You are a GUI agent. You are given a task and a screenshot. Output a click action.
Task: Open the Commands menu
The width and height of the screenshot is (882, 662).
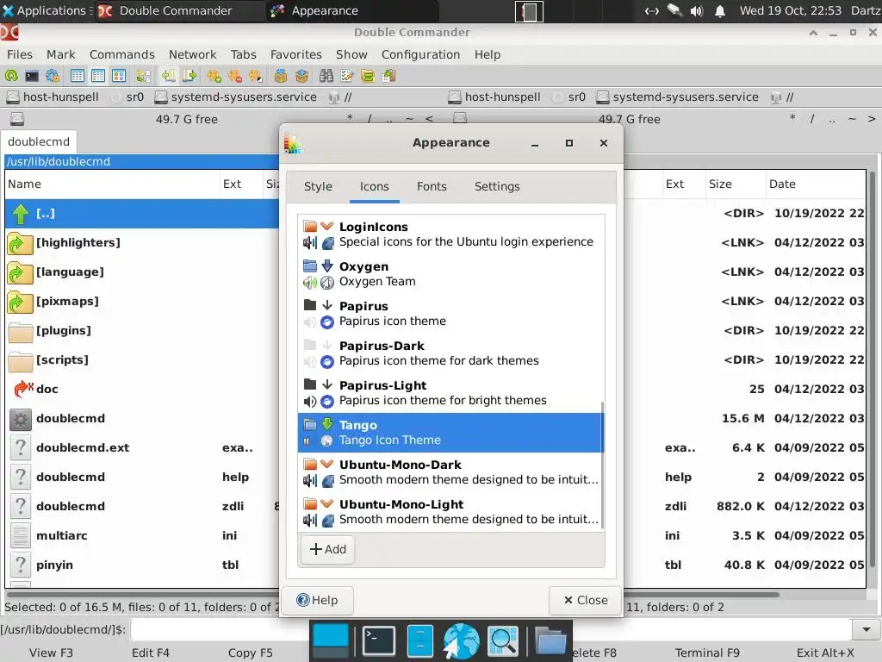[x=122, y=54]
